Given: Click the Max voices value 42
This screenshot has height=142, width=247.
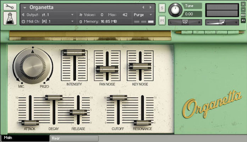Looking at the screenshot, I should (125, 15).
